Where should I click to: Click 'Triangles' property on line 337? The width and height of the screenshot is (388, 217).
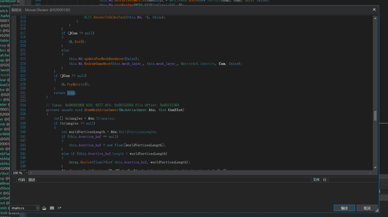click(x=105, y=119)
